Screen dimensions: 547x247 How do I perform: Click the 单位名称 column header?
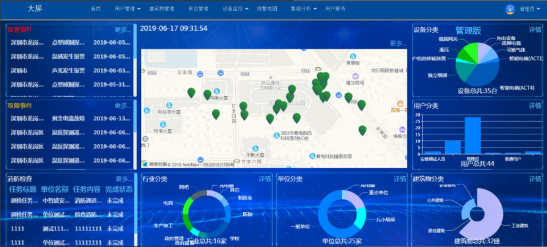(x=55, y=190)
